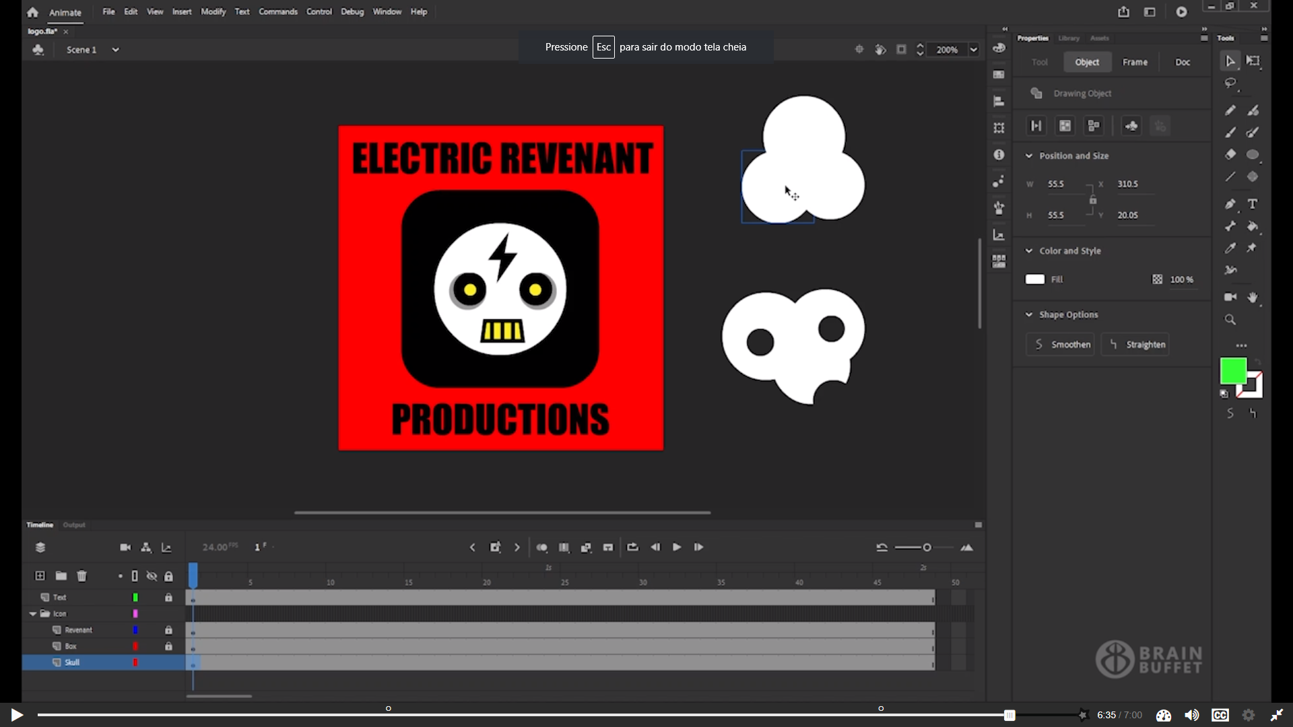The width and height of the screenshot is (1293, 727).
Task: Collapse the Icon layer folder
Action: [32, 614]
